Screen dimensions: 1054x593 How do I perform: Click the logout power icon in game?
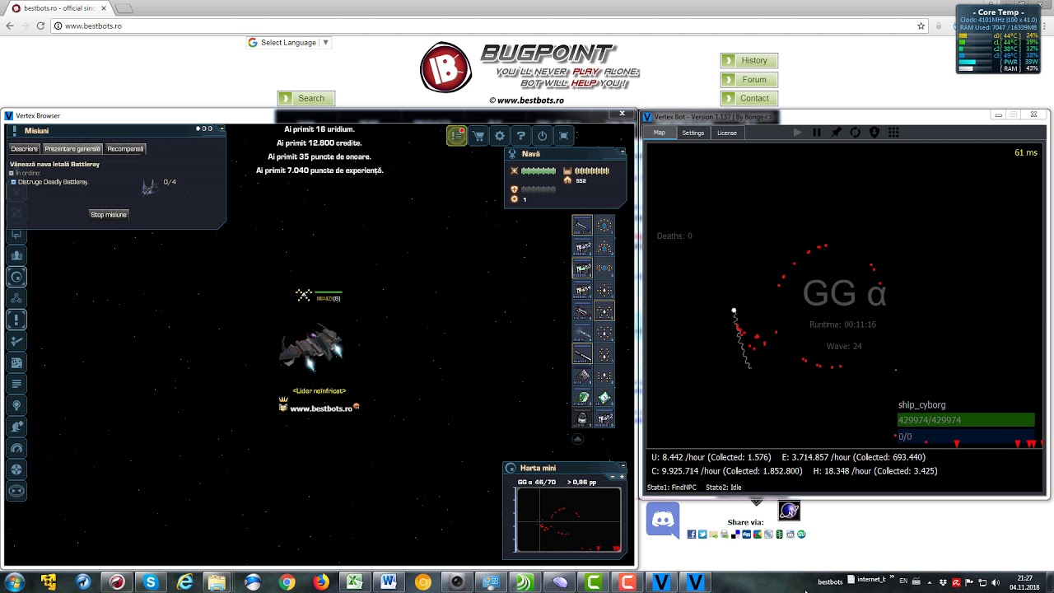coord(542,136)
